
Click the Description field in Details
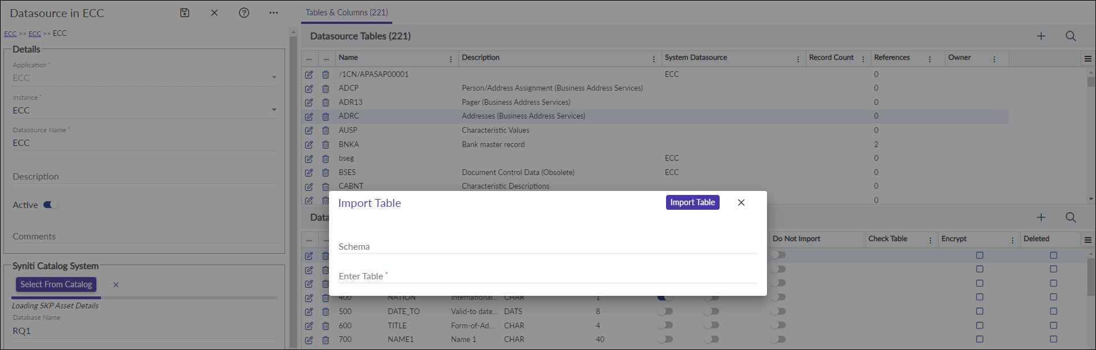click(144, 176)
